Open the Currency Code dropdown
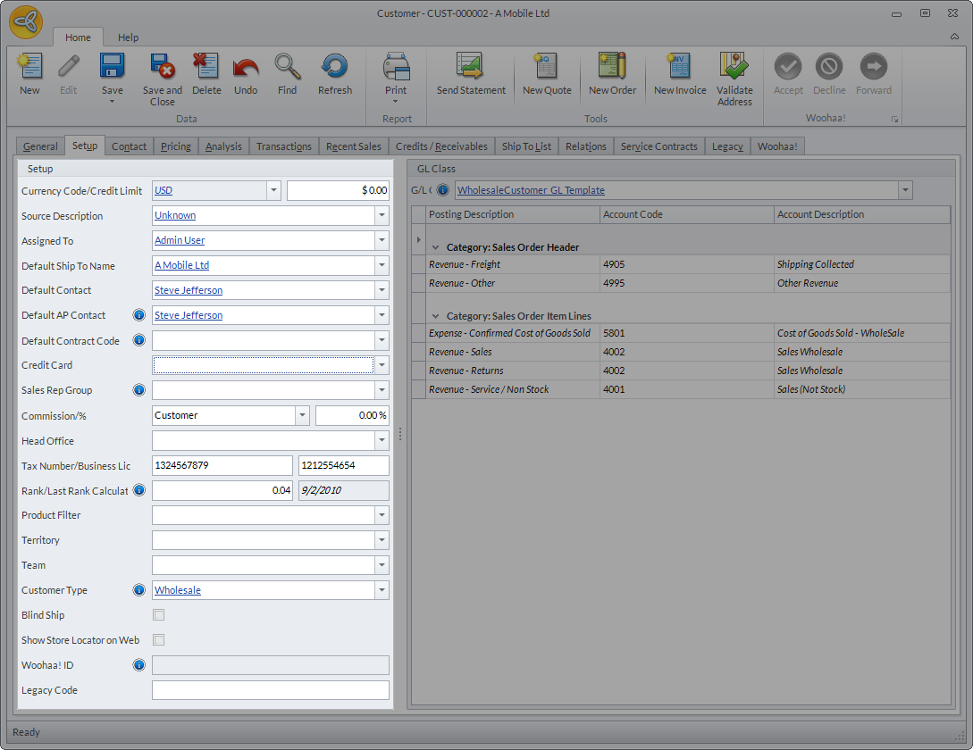Viewport: 973px width, 750px height. [273, 190]
